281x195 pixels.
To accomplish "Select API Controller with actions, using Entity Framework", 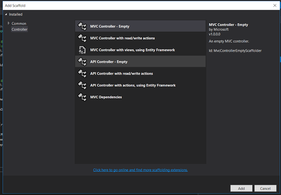I will click(140, 85).
